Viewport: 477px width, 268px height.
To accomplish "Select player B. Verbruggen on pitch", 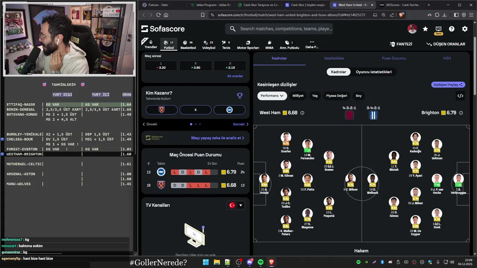I will (x=458, y=184).
